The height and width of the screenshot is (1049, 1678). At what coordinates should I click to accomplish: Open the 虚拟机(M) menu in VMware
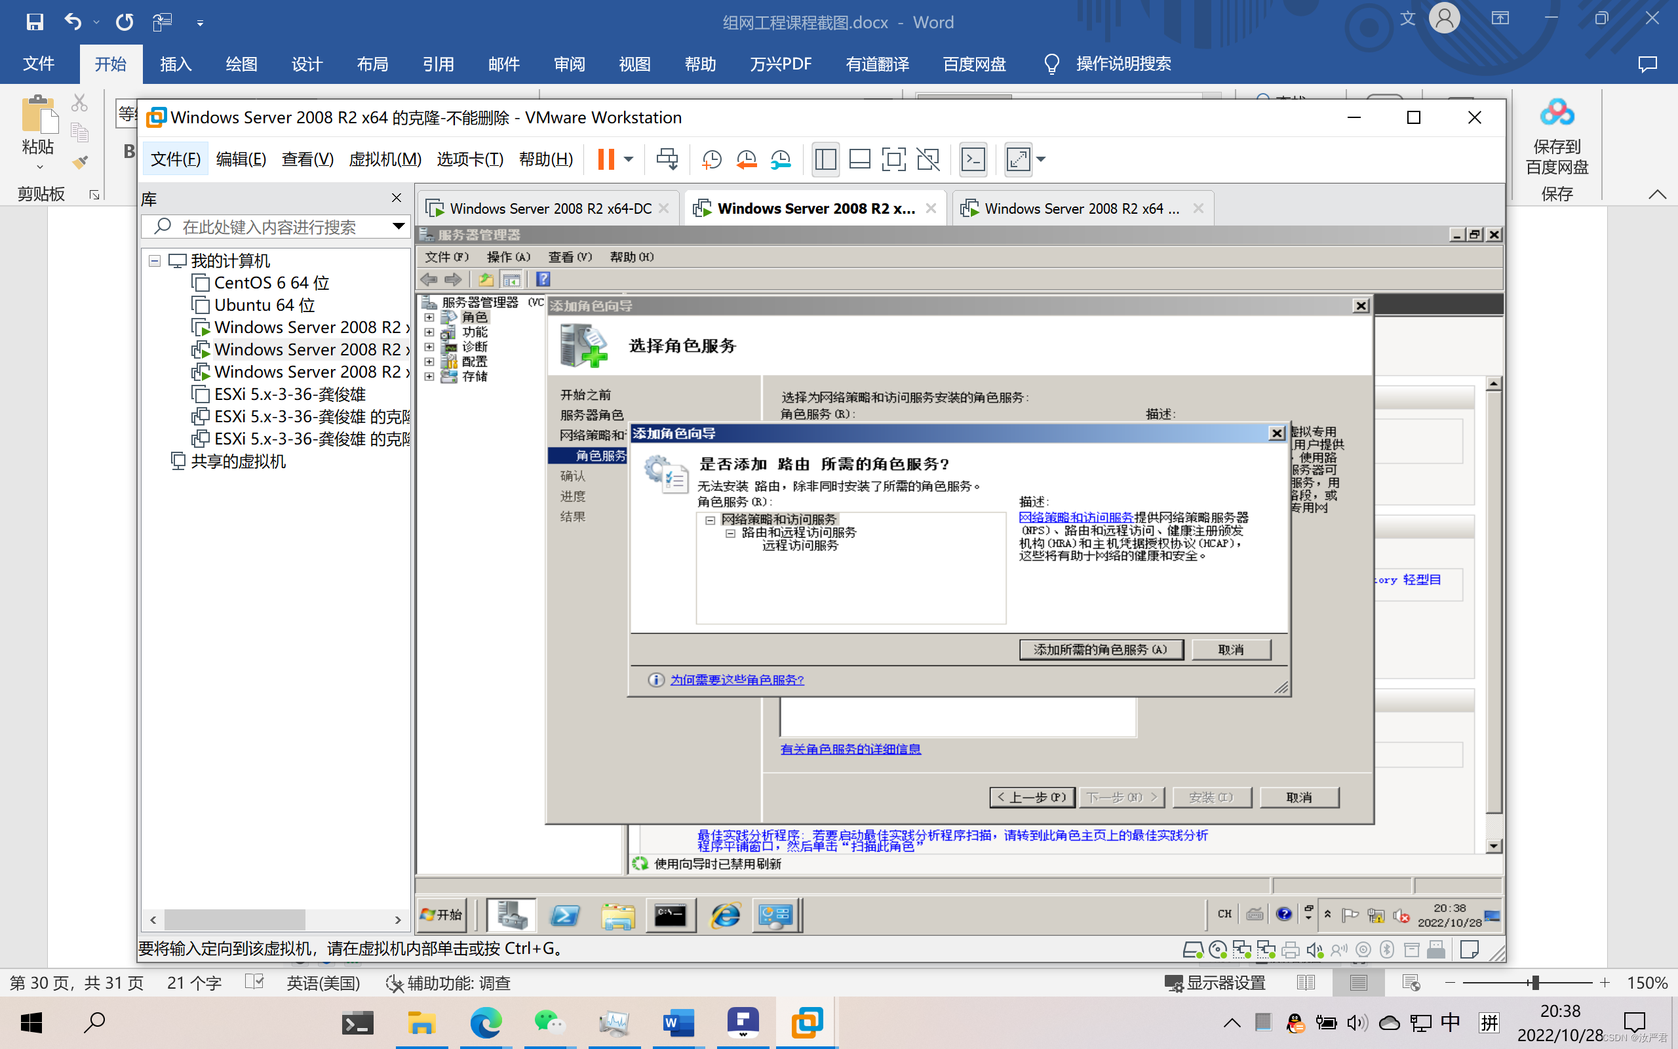click(385, 159)
